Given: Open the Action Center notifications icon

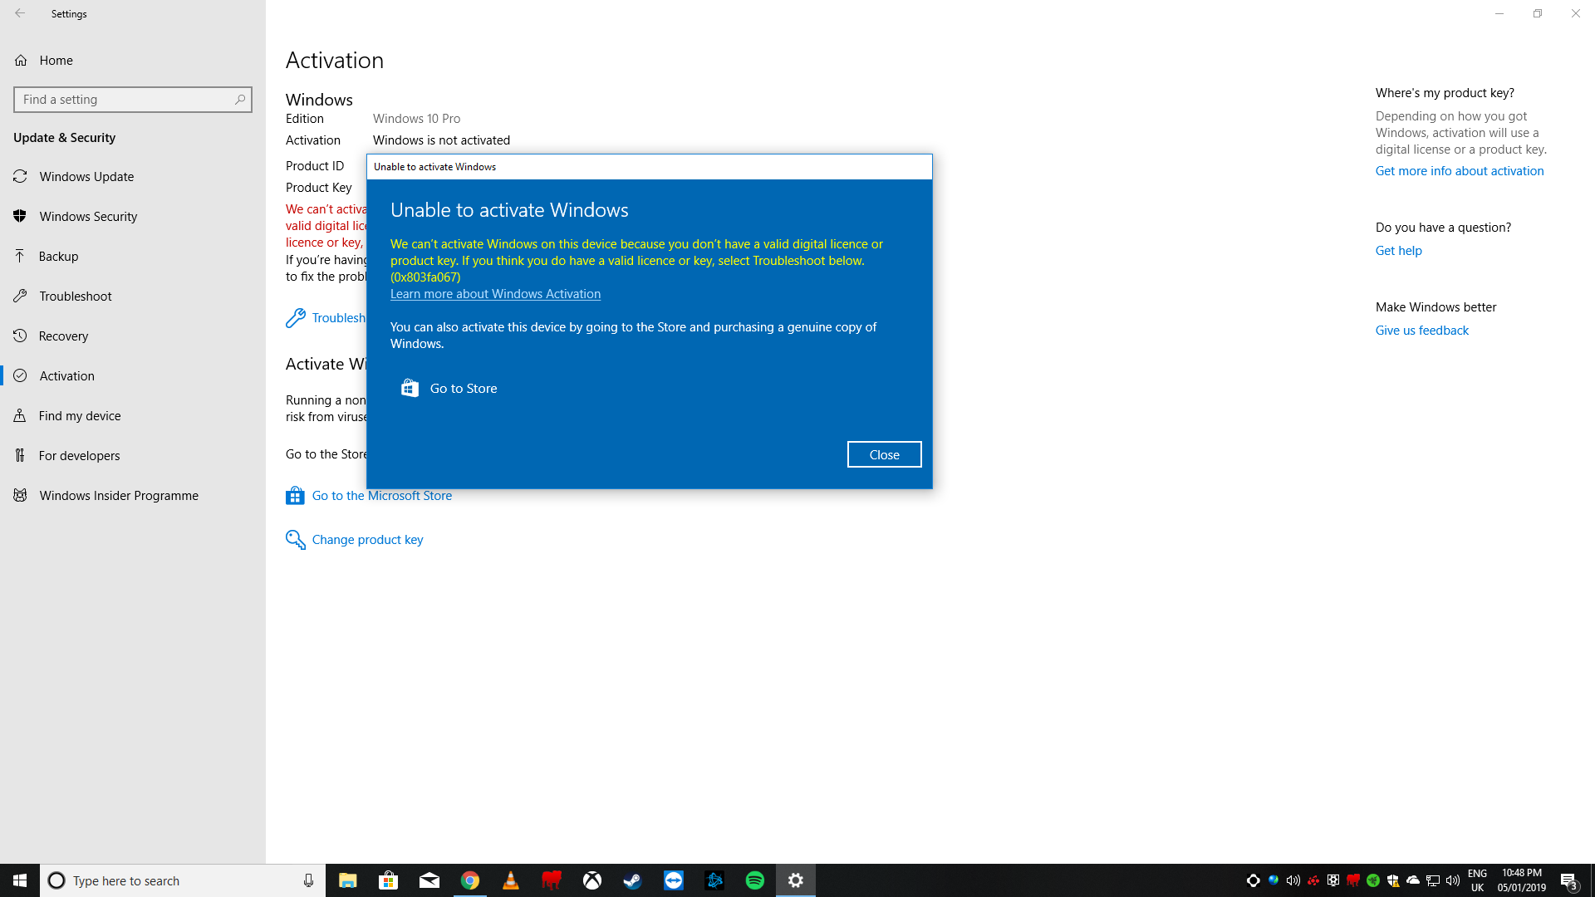Looking at the screenshot, I should [1568, 880].
